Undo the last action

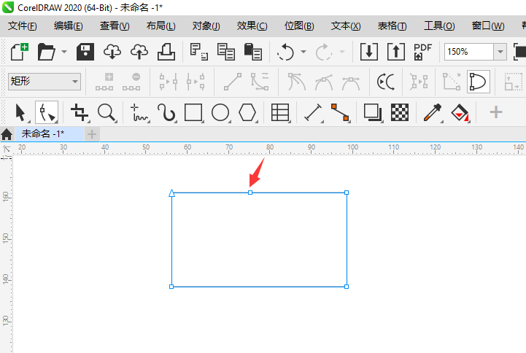285,52
